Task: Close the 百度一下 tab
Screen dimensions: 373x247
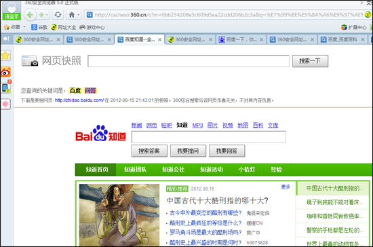Action: 261,40
